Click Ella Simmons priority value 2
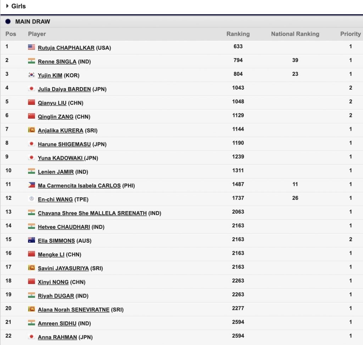363x345 pixels. click(x=351, y=239)
